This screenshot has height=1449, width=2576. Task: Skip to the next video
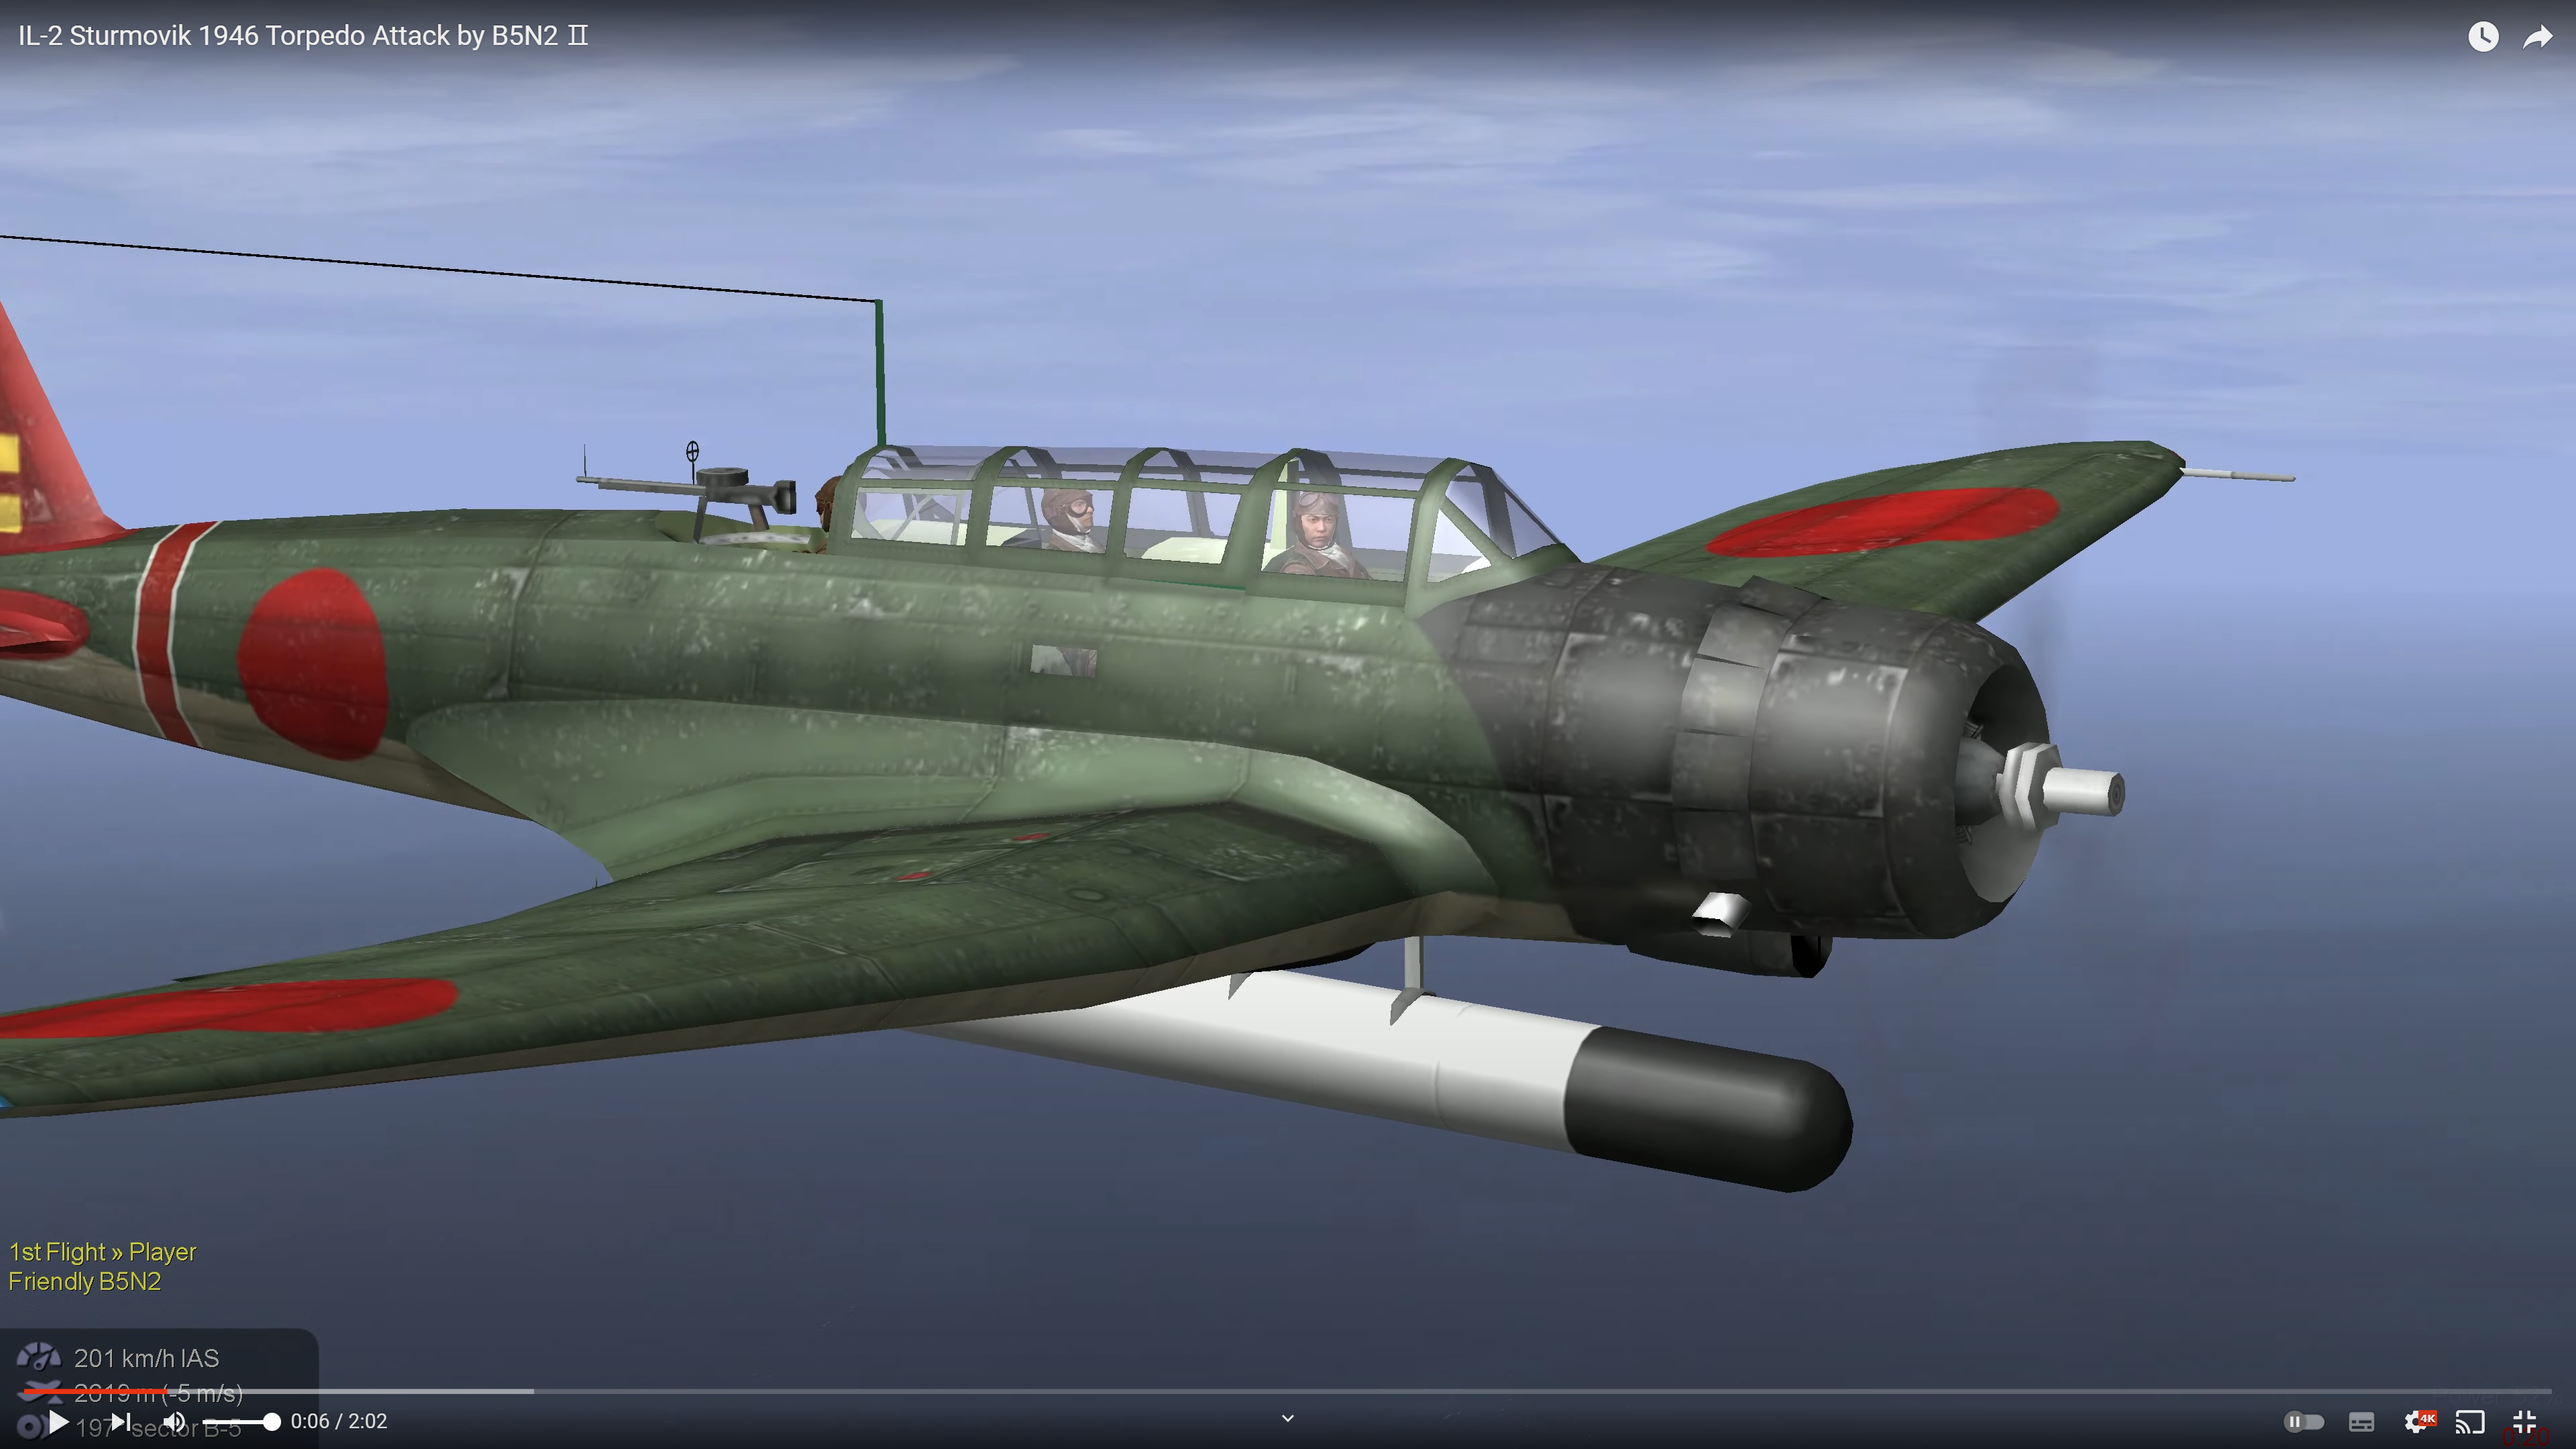[x=120, y=1421]
